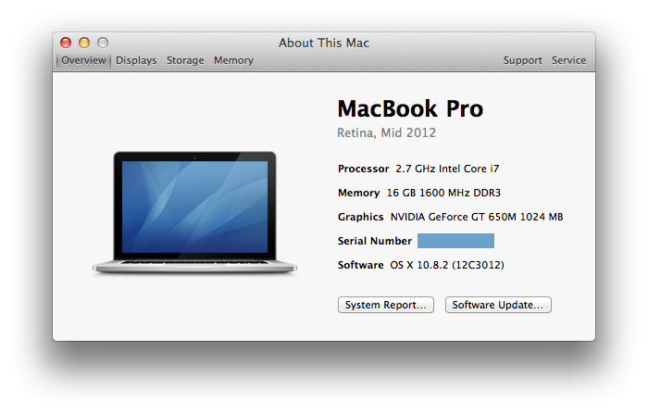Click NVIDIA GeForce GT 650M 1024 MB text
This screenshot has height=414, width=648.
[x=477, y=217]
